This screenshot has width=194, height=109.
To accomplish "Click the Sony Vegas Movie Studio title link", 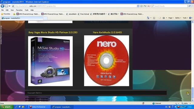I will coord(53,32).
